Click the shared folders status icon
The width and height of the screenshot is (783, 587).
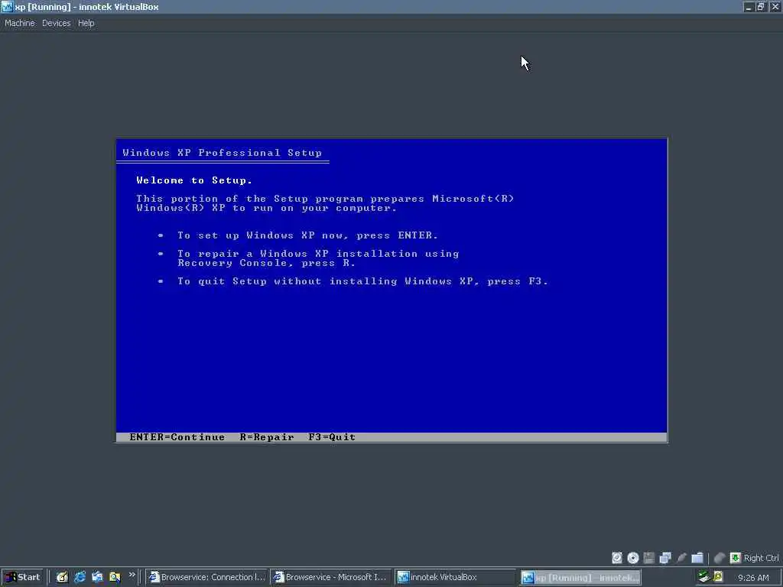[697, 557]
